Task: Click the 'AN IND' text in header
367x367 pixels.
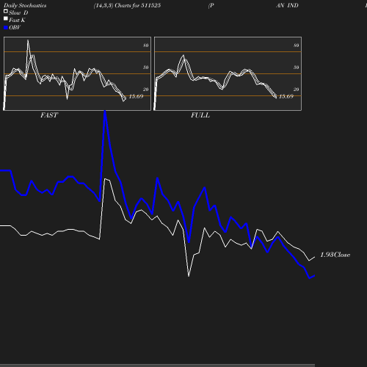Action: point(287,6)
